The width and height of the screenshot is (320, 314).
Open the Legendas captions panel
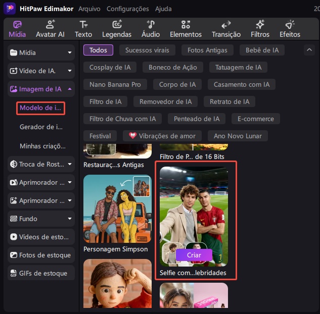(x=116, y=29)
